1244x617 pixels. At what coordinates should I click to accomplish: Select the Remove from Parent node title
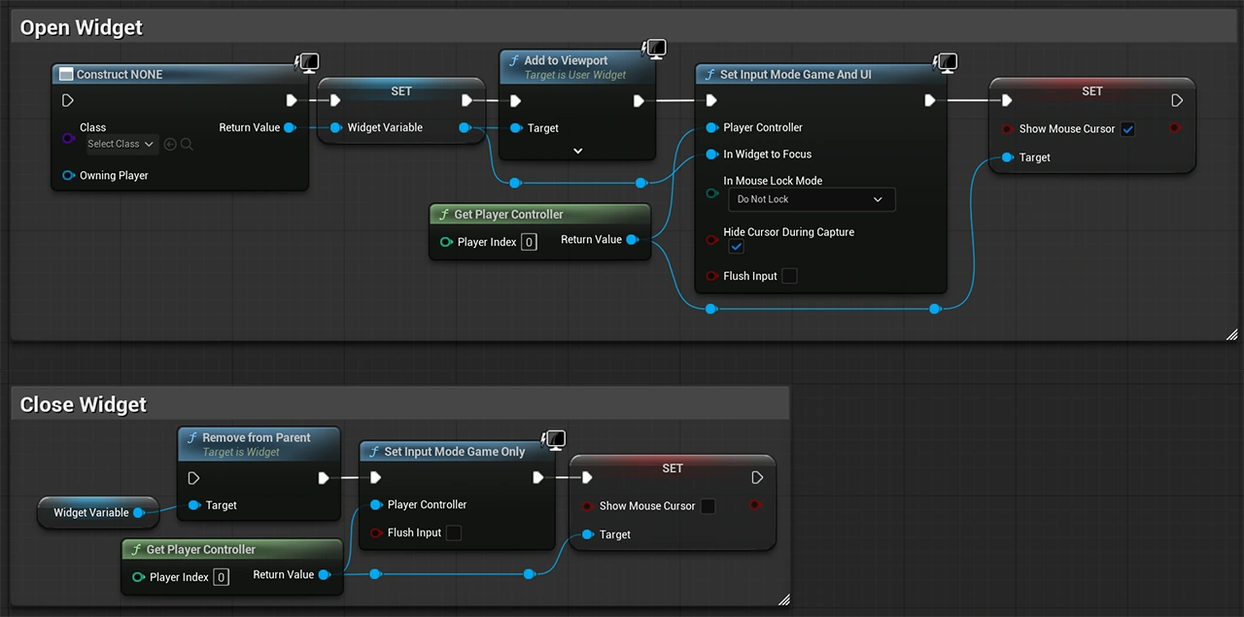257,438
